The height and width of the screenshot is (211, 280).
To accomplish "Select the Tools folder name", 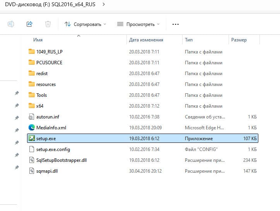I will pos(42,95).
